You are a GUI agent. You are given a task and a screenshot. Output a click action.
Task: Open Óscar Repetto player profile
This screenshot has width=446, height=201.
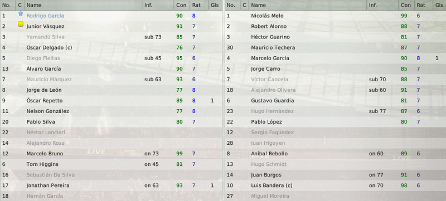point(45,101)
